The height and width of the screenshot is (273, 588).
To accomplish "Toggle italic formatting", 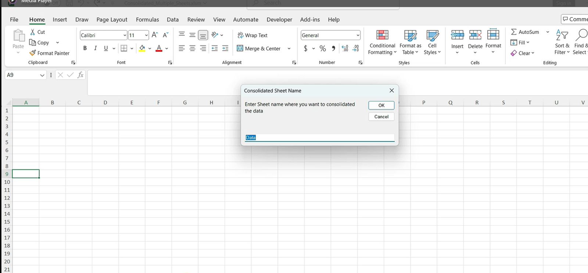I will point(96,48).
